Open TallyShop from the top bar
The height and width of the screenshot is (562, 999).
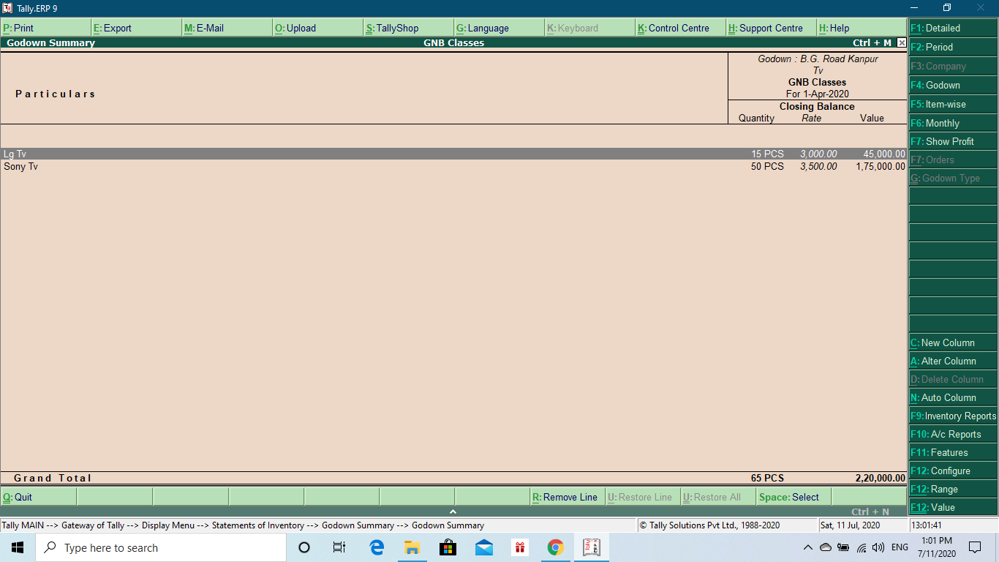[x=409, y=28]
